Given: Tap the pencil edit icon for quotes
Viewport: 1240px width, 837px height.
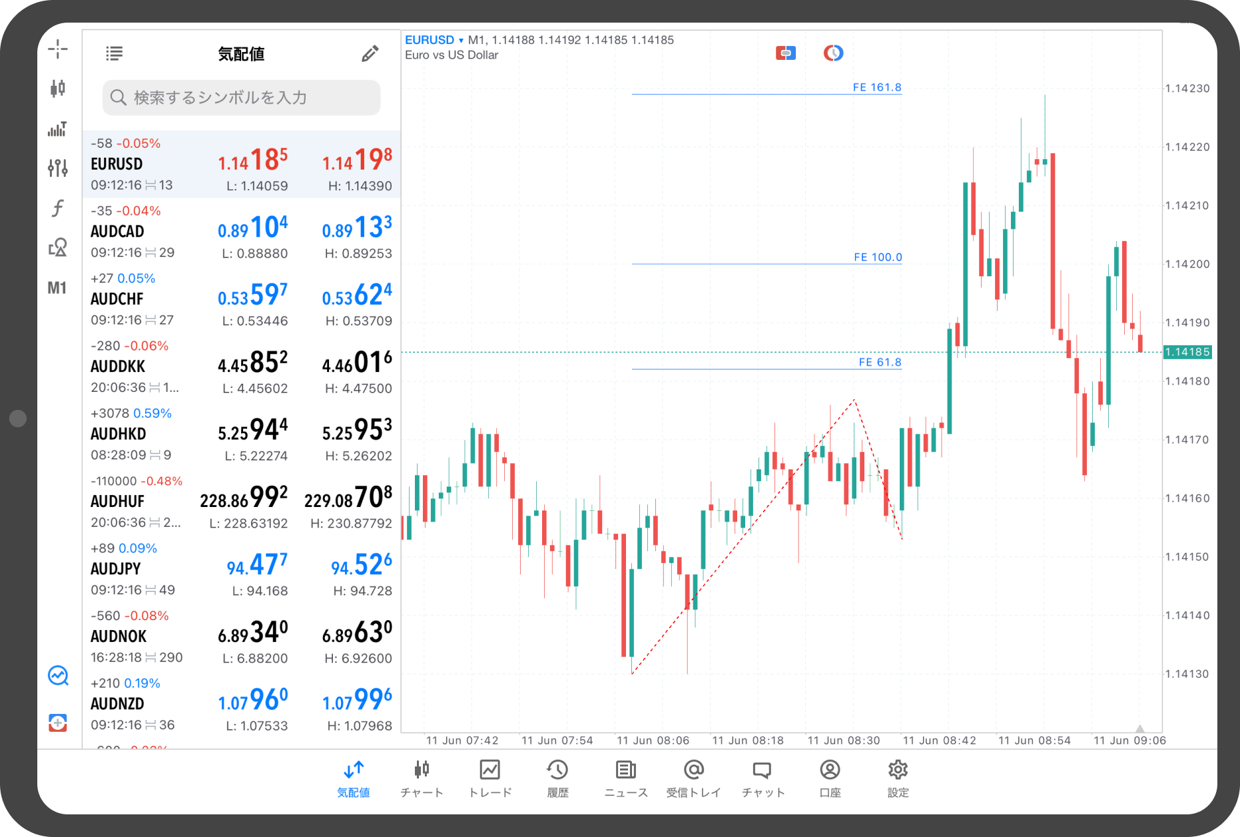Looking at the screenshot, I should [370, 54].
